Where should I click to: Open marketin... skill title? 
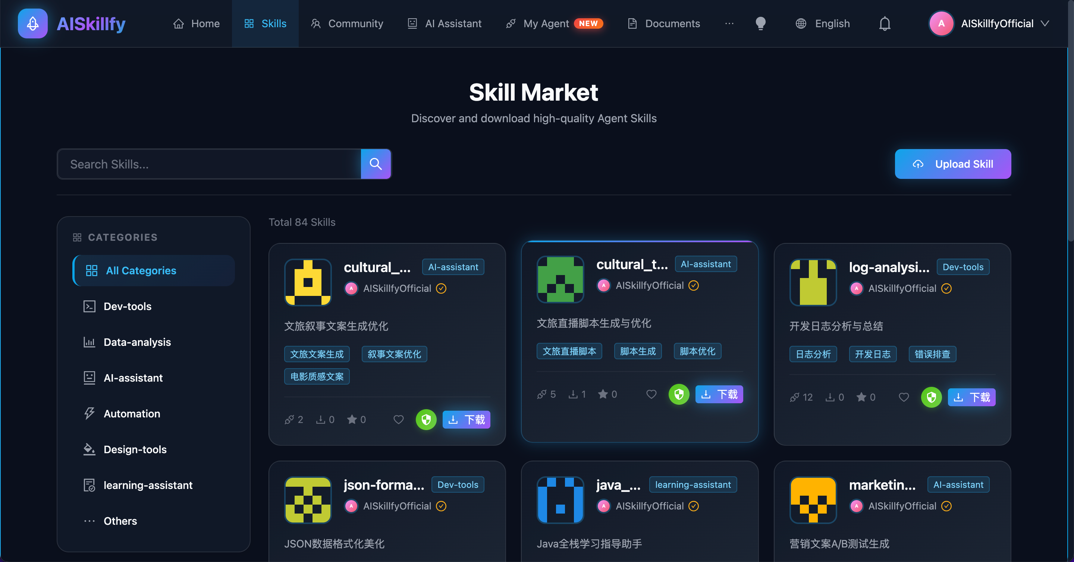coord(882,485)
